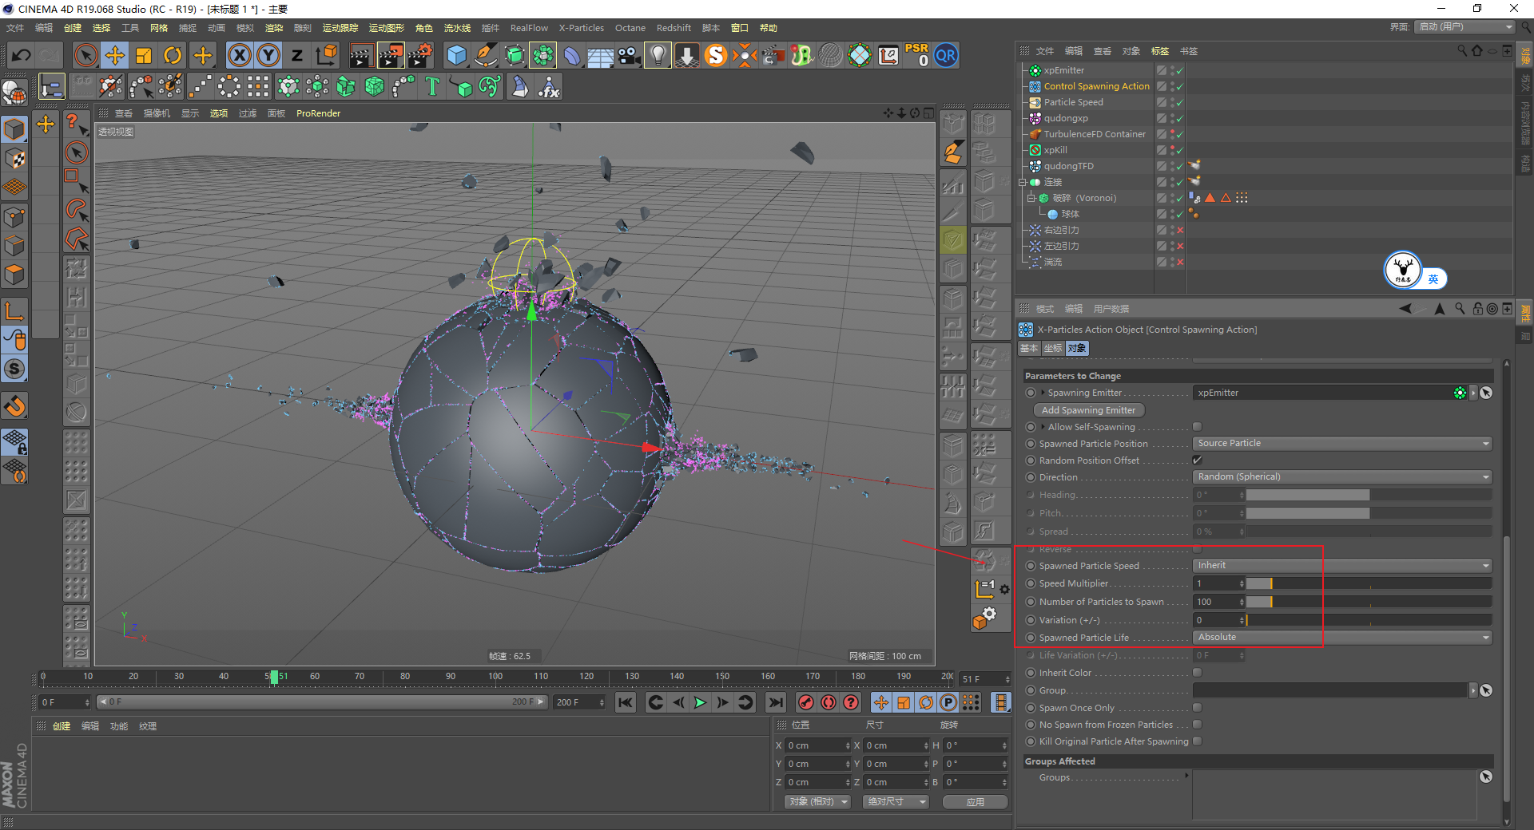Viewport: 1534px width, 830px height.
Task: Open the 对象(相对) coordinate mode dropdown
Action: point(817,802)
